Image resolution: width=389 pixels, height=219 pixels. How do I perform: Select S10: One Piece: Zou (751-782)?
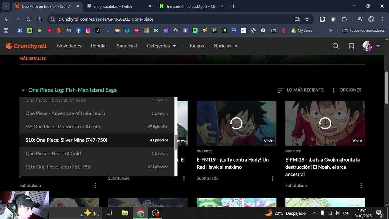(x=97, y=167)
